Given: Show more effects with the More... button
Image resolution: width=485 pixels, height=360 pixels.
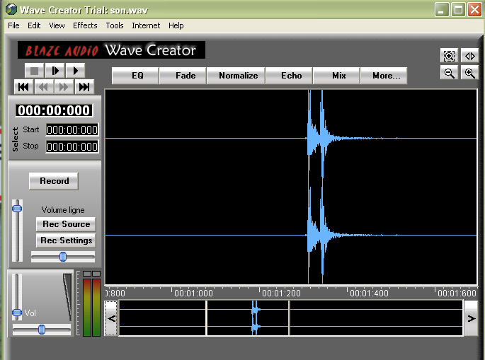Looking at the screenshot, I should (x=384, y=76).
